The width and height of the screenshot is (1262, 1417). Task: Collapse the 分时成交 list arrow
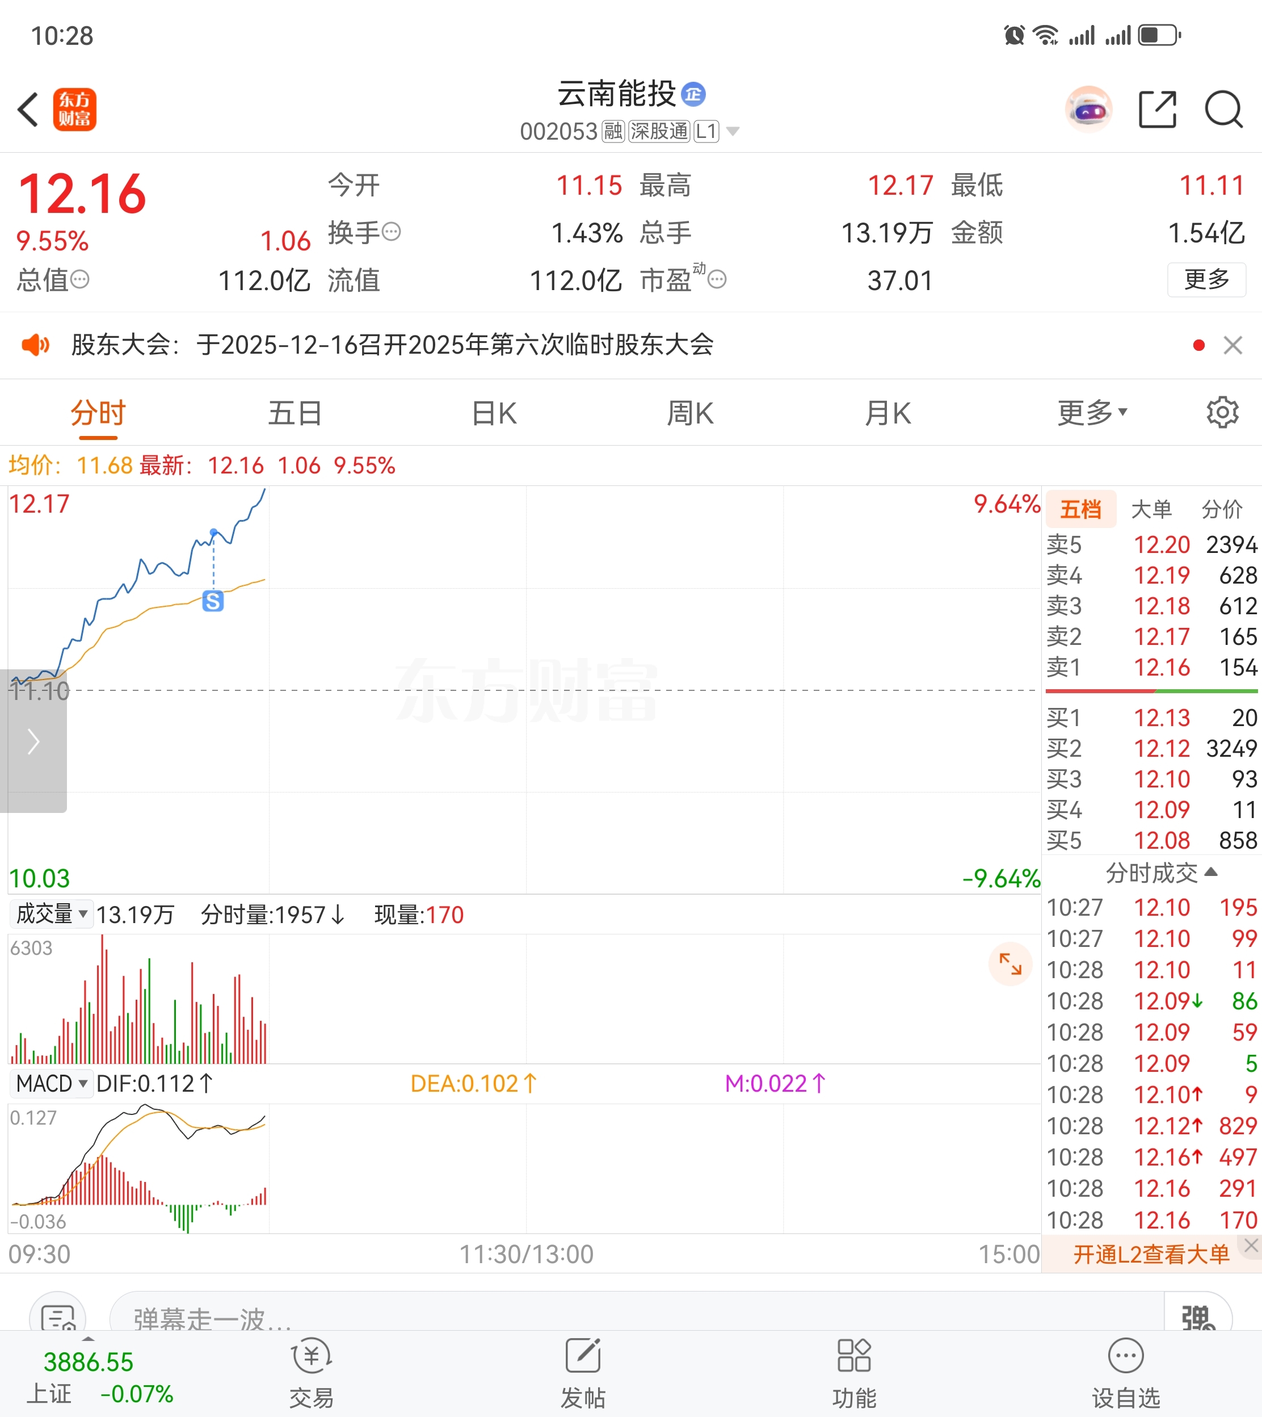point(1211,872)
